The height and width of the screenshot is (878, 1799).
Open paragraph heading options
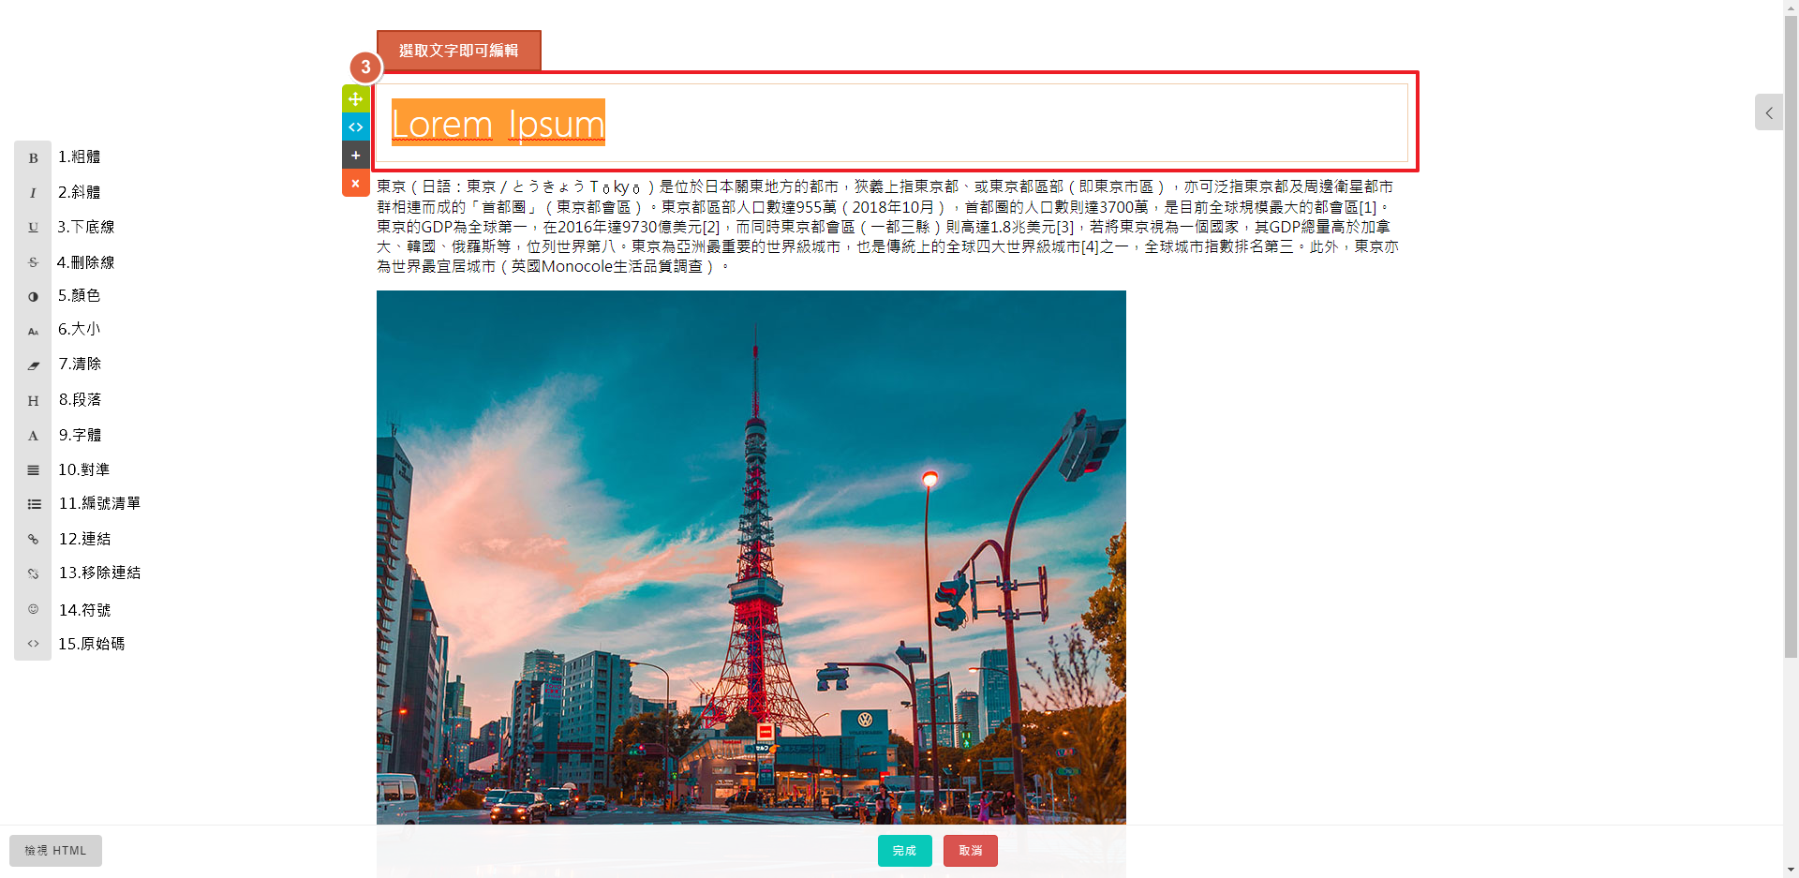(33, 401)
